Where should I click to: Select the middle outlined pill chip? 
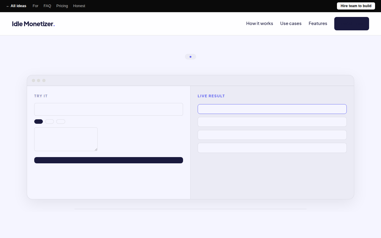point(50,121)
